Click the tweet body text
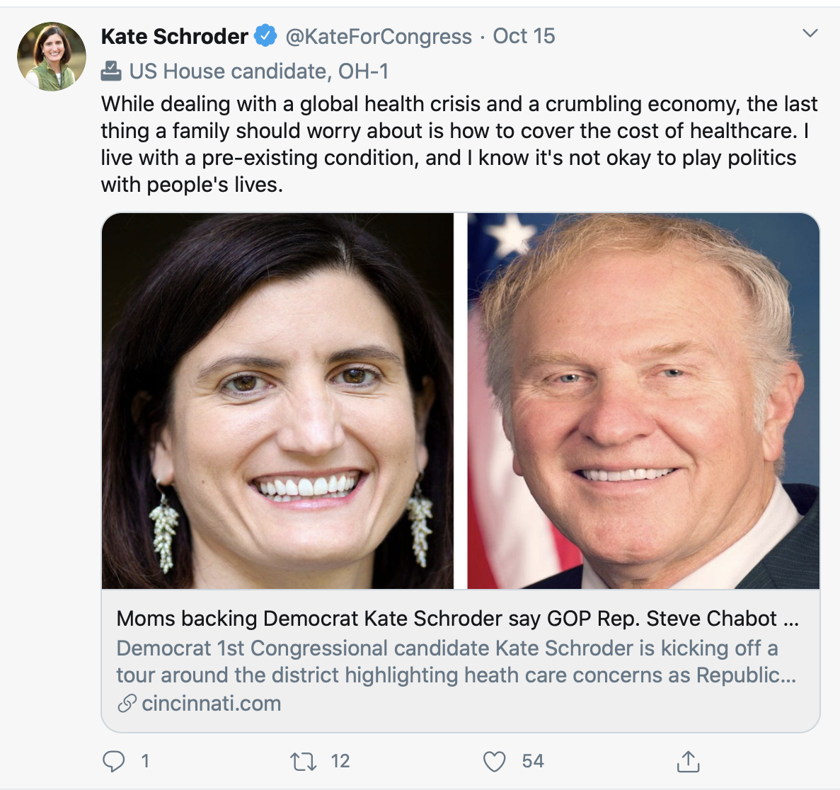The height and width of the screenshot is (790, 840). [x=459, y=144]
